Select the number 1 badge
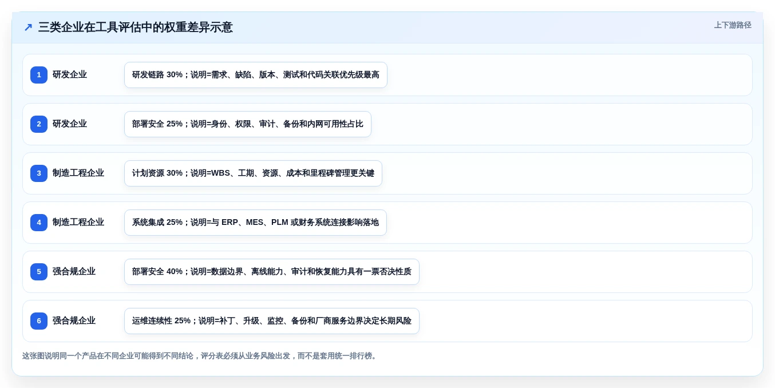Viewport: 775px width, 388px height. click(39, 75)
